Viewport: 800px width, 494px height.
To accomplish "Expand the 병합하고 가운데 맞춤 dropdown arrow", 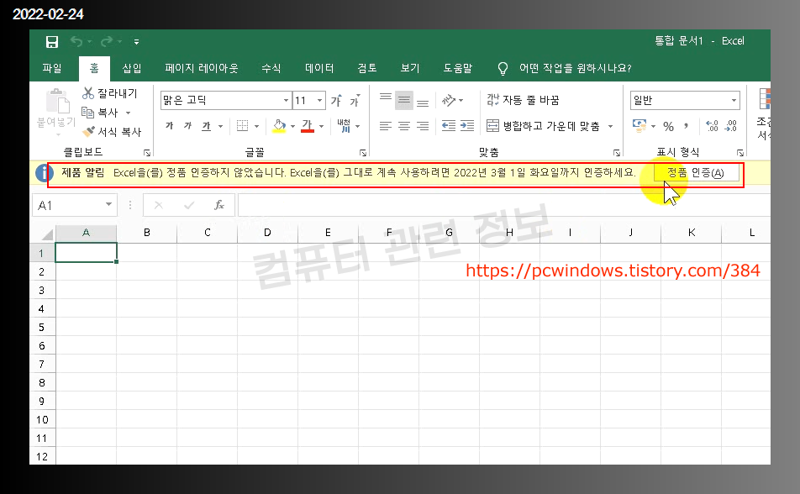I will [610, 126].
